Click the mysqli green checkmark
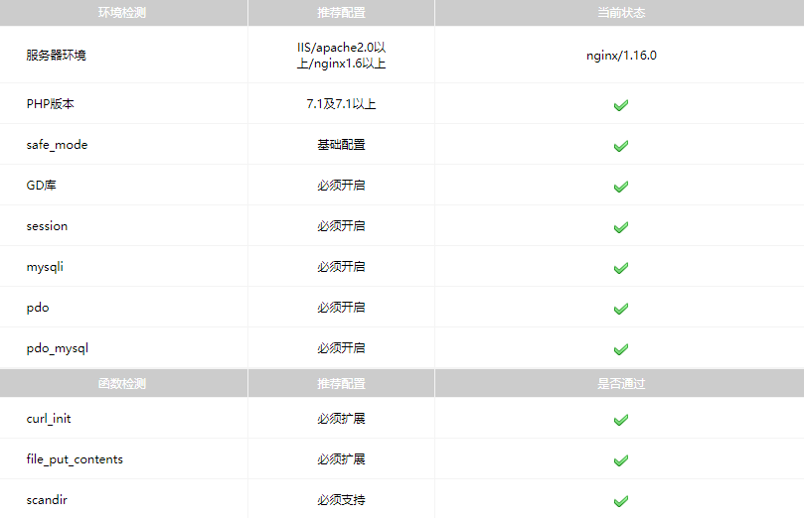The width and height of the screenshot is (804, 518). click(620, 267)
